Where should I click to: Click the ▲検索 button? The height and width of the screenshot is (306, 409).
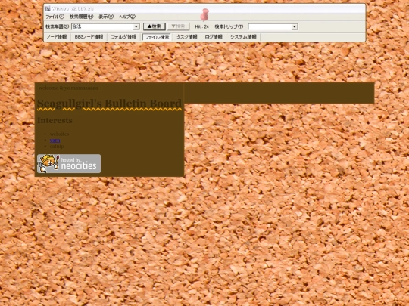point(155,26)
